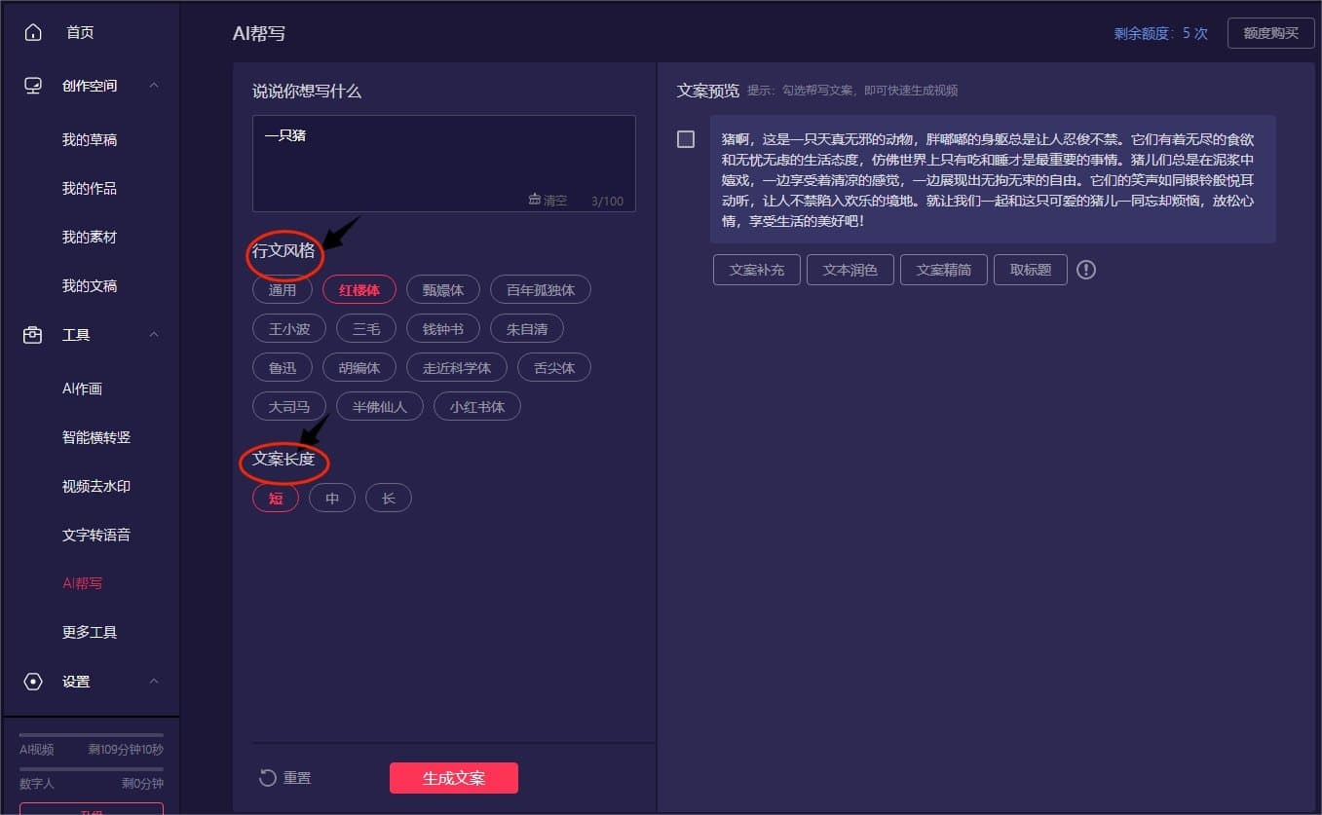Click the clear (清空) eraser icon
The height and width of the screenshot is (815, 1322).
point(535,200)
